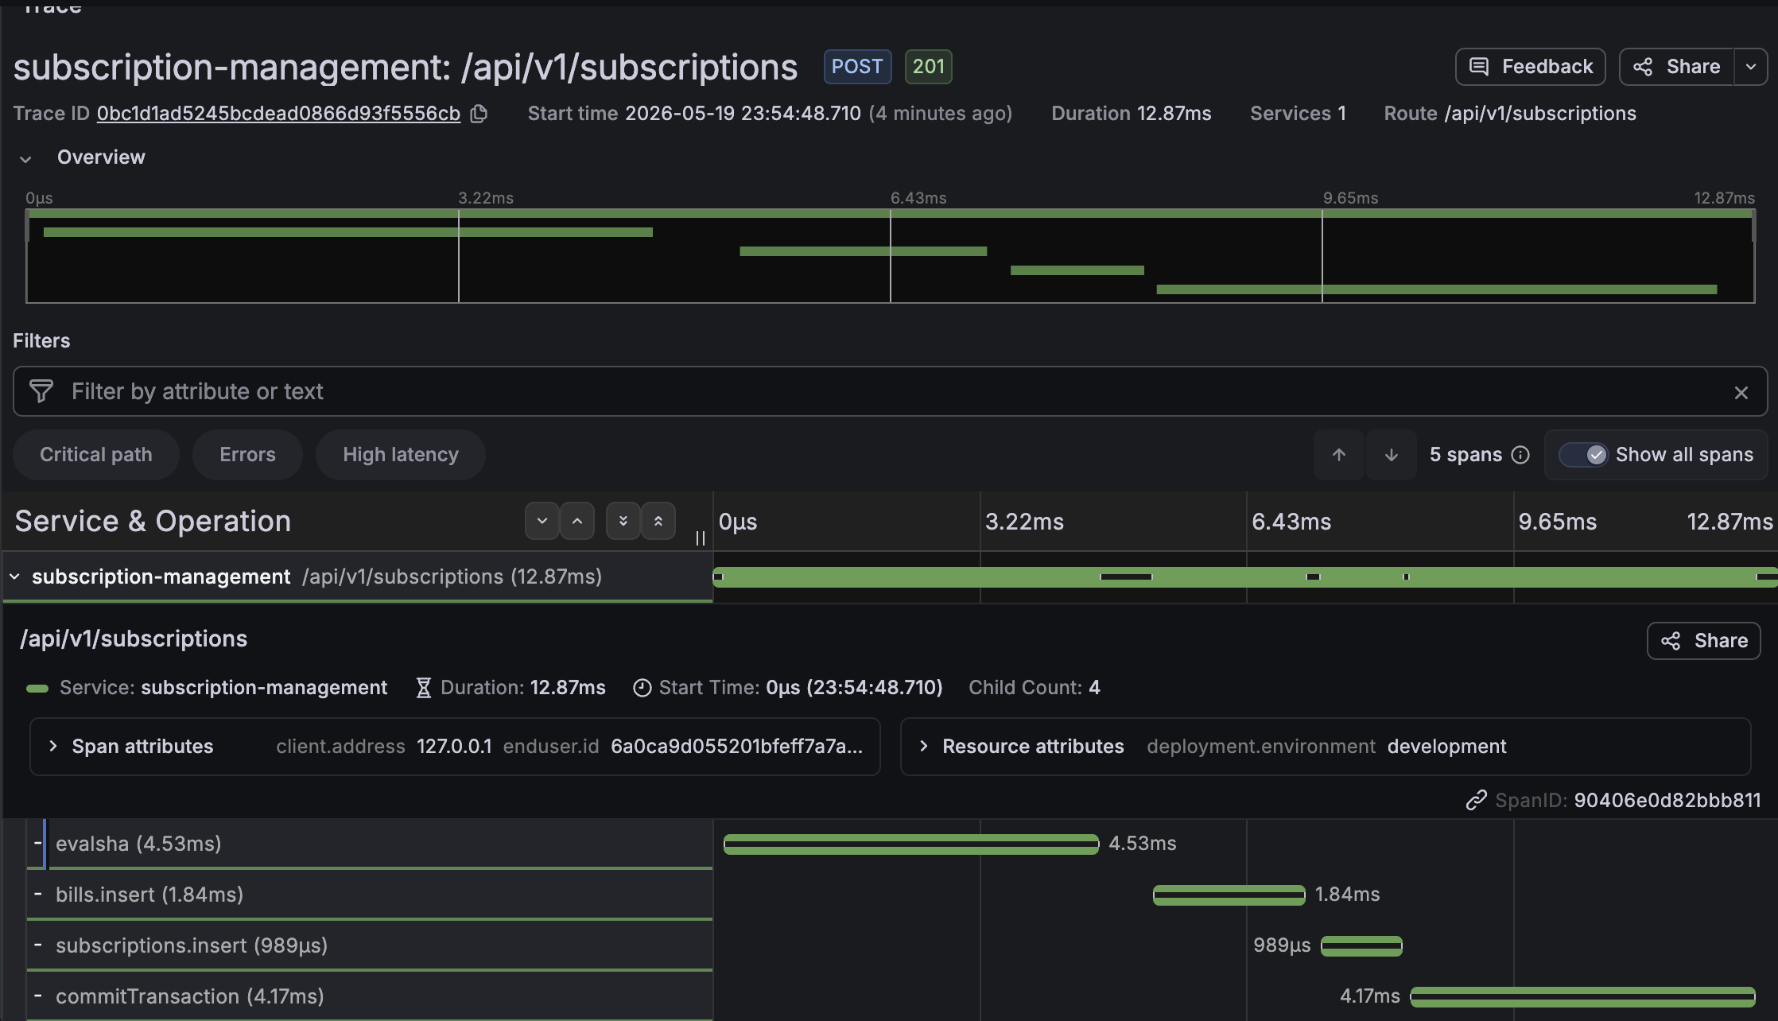Viewport: 1778px width, 1021px height.
Task: Click the Child Count: 4 text
Action: [1035, 688]
